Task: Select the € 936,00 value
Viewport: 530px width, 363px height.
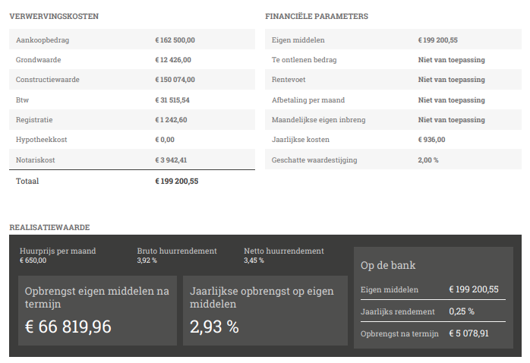Action: pos(431,140)
